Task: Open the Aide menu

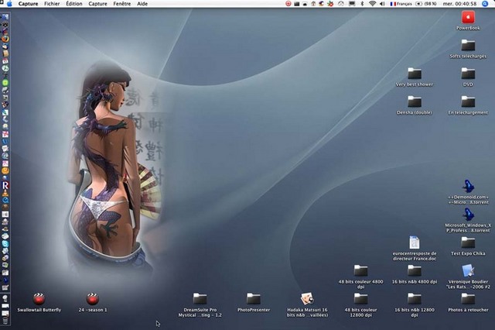Action: pyautogui.click(x=142, y=4)
